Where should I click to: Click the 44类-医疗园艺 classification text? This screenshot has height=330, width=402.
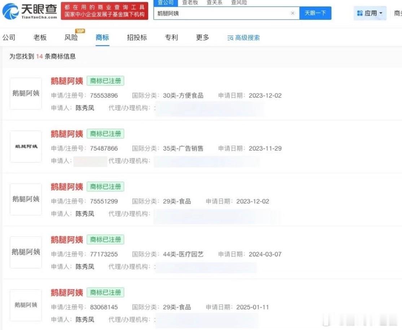point(183,254)
